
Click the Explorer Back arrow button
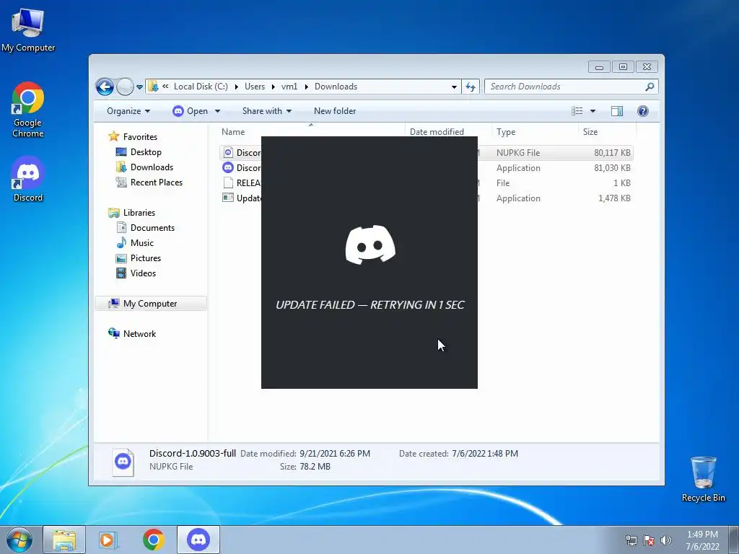105,87
